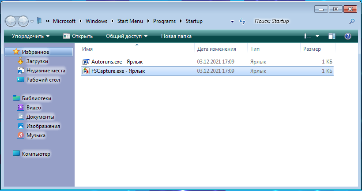Screen dimensions: 362x191
Task: Sort files by Дата изменения column
Action: pos(216,49)
